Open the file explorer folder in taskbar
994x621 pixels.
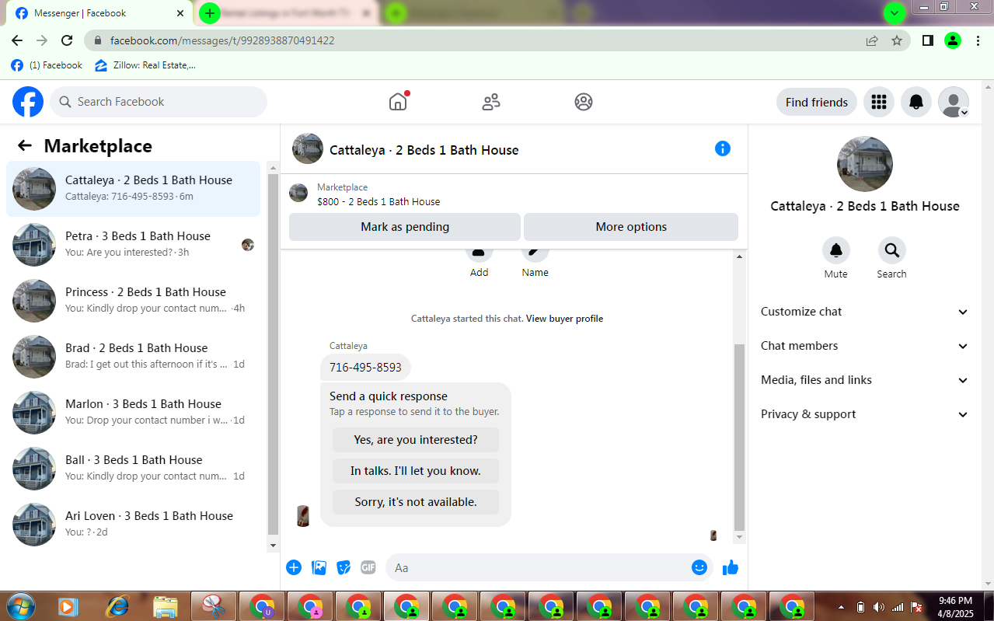click(x=166, y=606)
